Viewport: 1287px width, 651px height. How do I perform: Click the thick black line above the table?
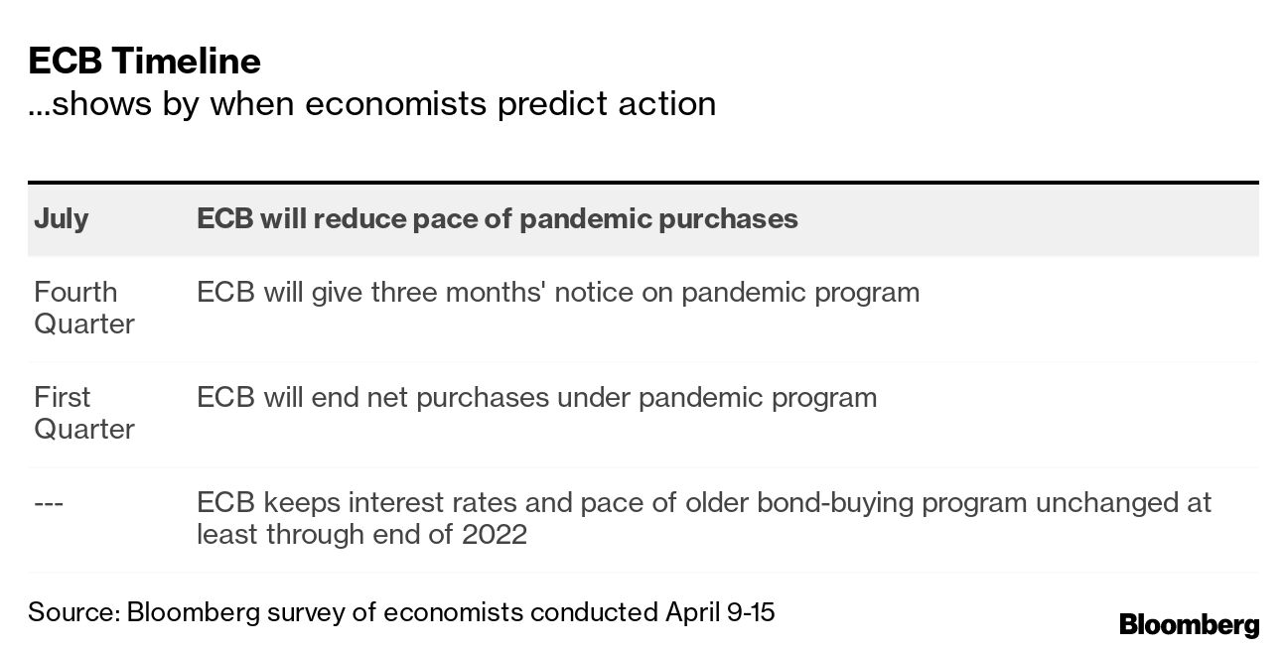(x=643, y=183)
